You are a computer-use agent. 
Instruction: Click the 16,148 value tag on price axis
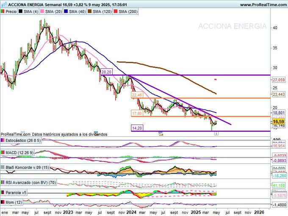[279, 126]
